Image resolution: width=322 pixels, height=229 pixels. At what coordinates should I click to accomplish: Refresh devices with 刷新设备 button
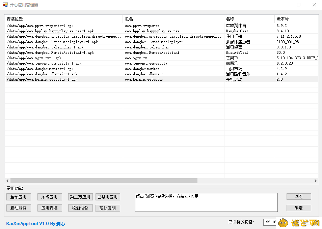(80, 208)
